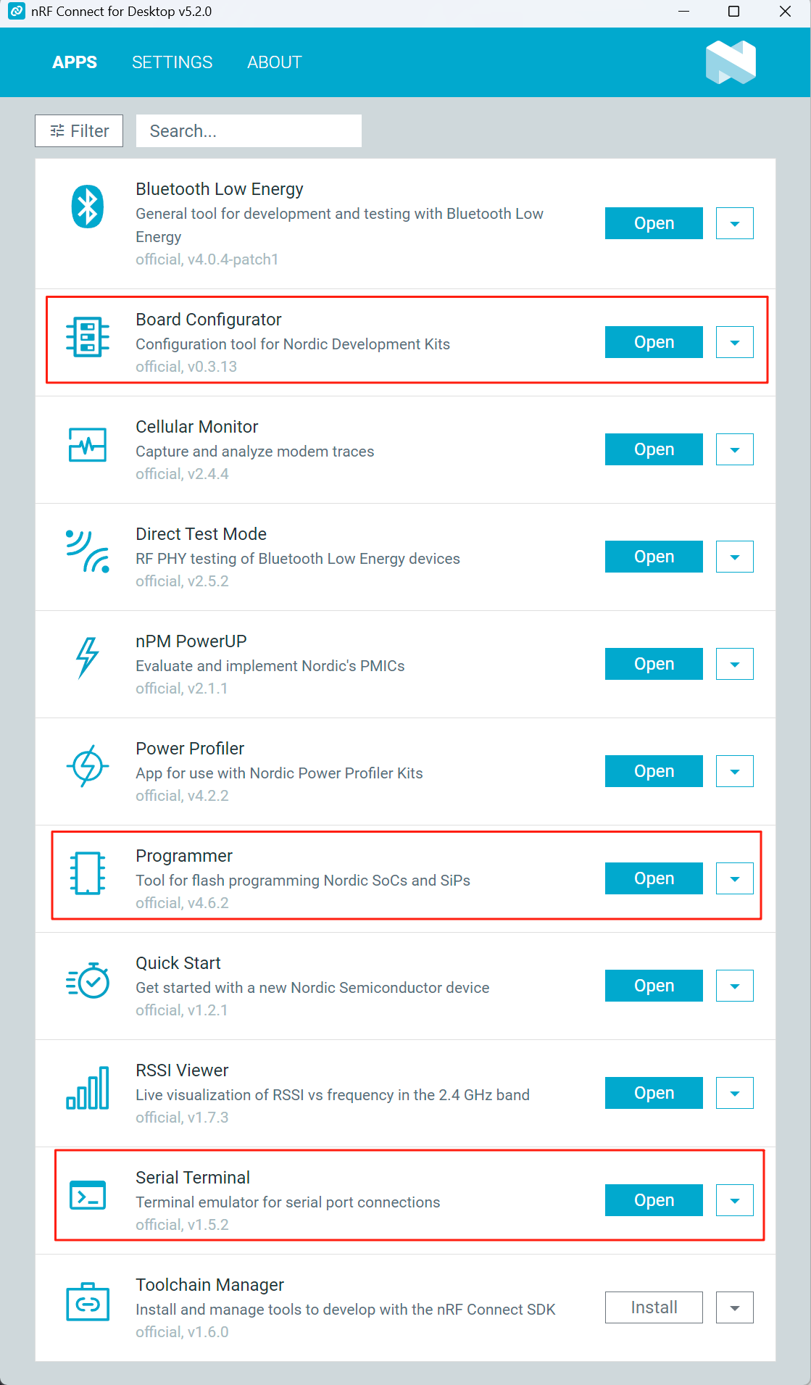Click the Direct Test Mode signal icon
811x1385 pixels.
tap(88, 552)
